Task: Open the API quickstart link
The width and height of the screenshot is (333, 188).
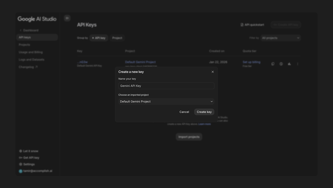Action: pyautogui.click(x=252, y=25)
